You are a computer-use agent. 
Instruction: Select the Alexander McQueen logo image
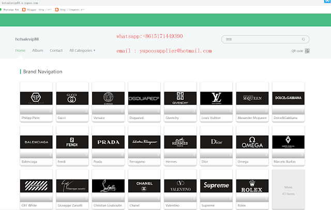pyautogui.click(x=252, y=98)
